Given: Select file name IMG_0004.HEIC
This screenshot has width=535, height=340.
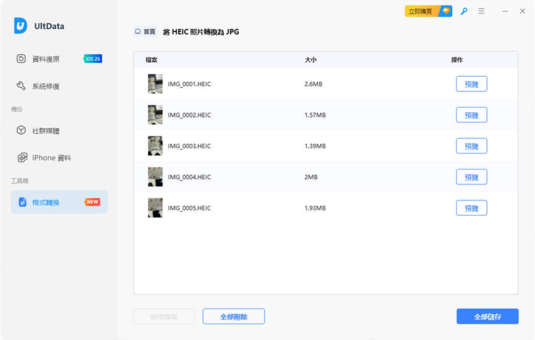Looking at the screenshot, I should (190, 177).
